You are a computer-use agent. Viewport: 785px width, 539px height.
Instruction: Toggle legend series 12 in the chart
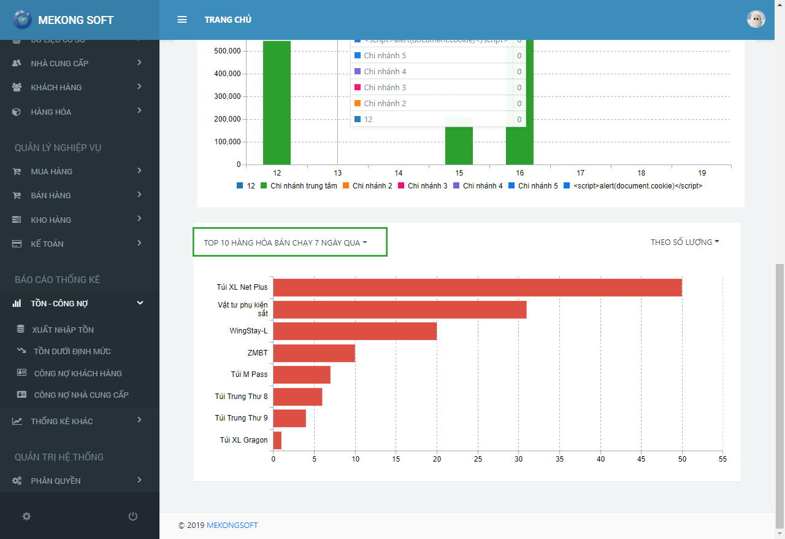tap(246, 185)
